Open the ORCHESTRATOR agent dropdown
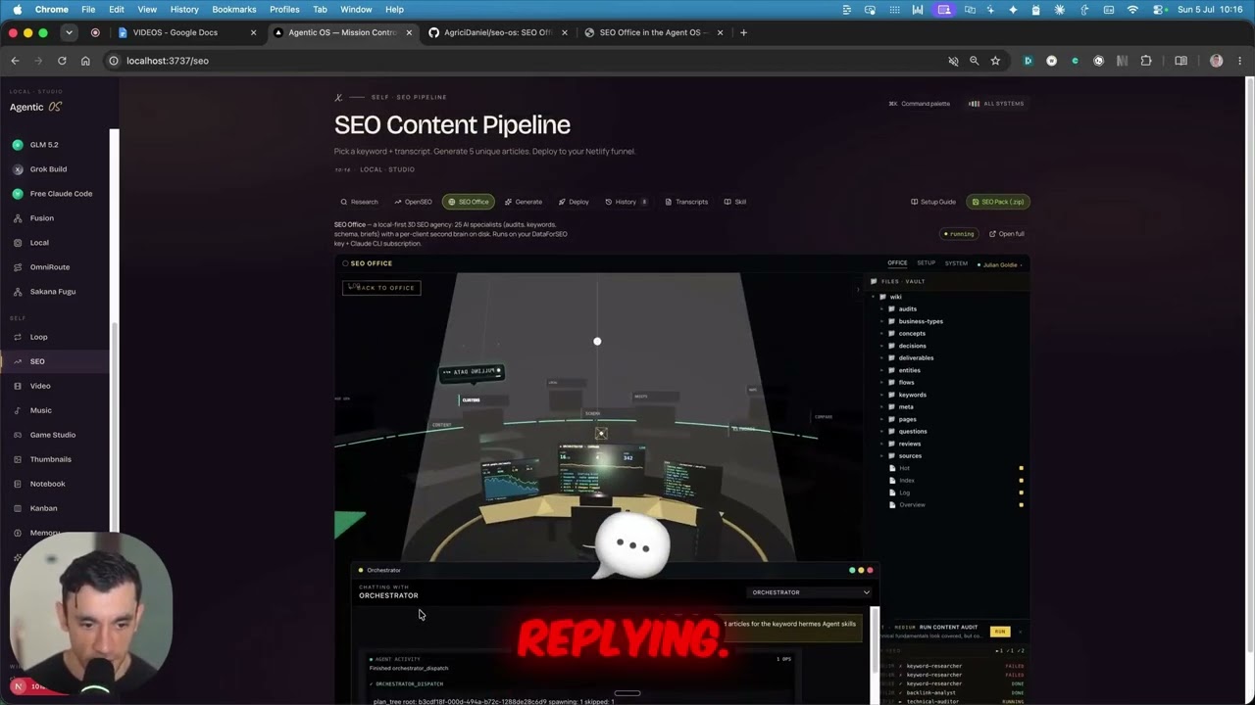1255x705 pixels. [809, 592]
